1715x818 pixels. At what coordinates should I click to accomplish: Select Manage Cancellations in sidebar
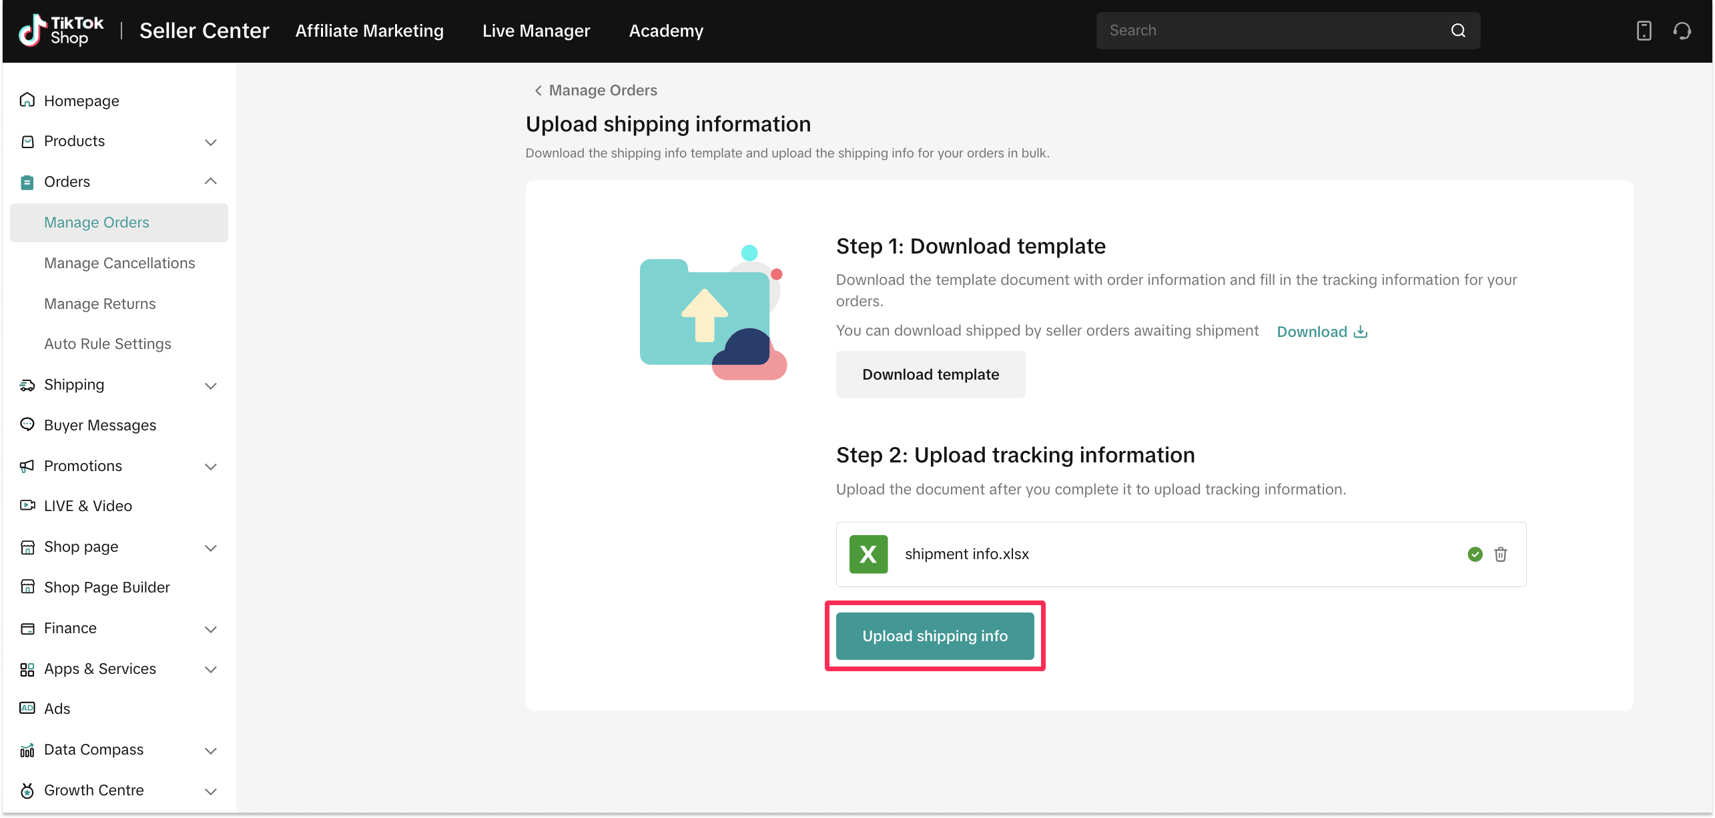tap(119, 263)
